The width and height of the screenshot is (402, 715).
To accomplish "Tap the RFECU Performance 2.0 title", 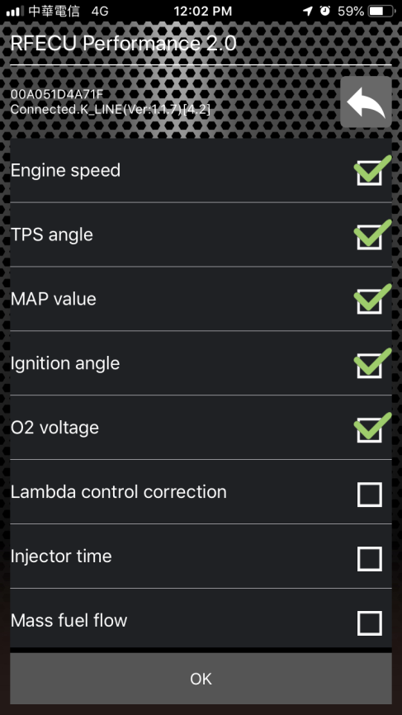I will click(123, 43).
